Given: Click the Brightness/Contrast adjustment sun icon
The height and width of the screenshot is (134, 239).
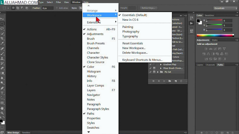Looking at the screenshot, I should coord(206,49).
